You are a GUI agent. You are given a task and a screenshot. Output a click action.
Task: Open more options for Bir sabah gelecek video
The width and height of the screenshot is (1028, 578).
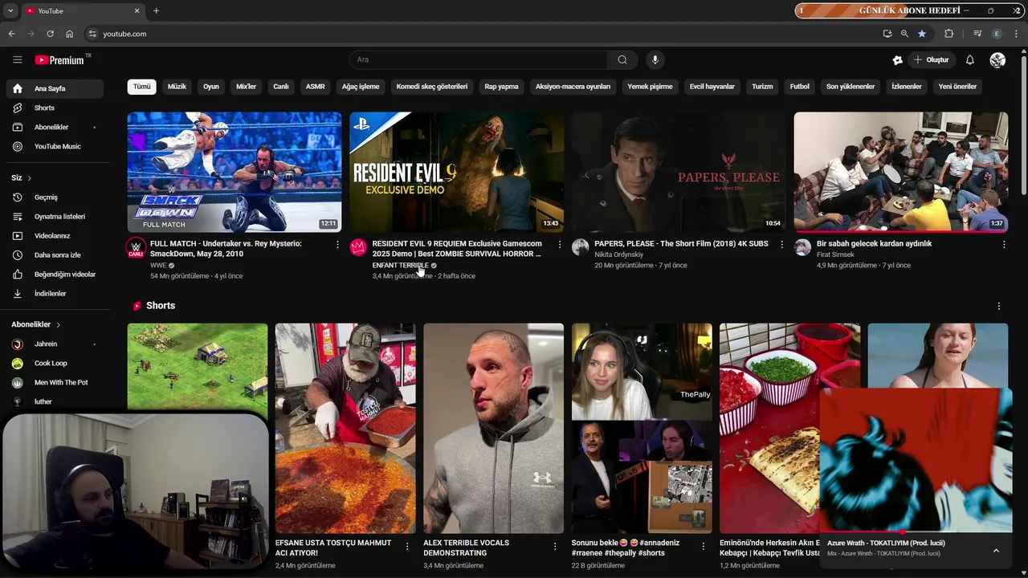click(x=1004, y=244)
